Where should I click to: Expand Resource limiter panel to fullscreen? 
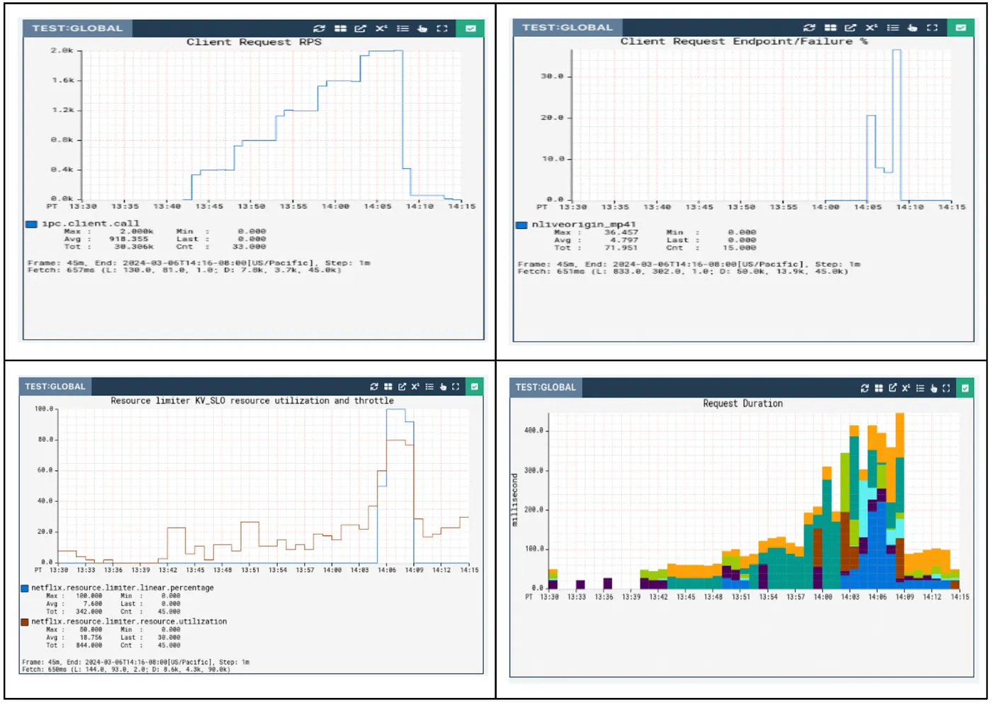point(456,387)
